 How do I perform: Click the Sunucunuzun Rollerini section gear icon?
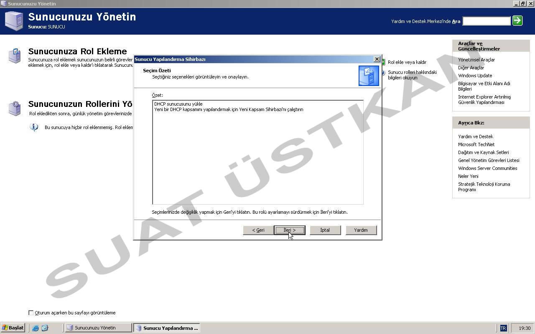pyautogui.click(x=15, y=108)
